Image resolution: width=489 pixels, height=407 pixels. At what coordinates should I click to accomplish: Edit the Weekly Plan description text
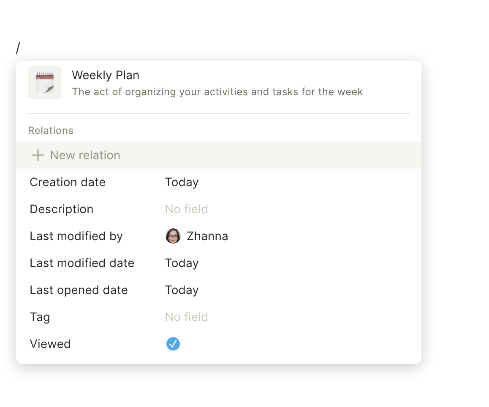click(217, 92)
